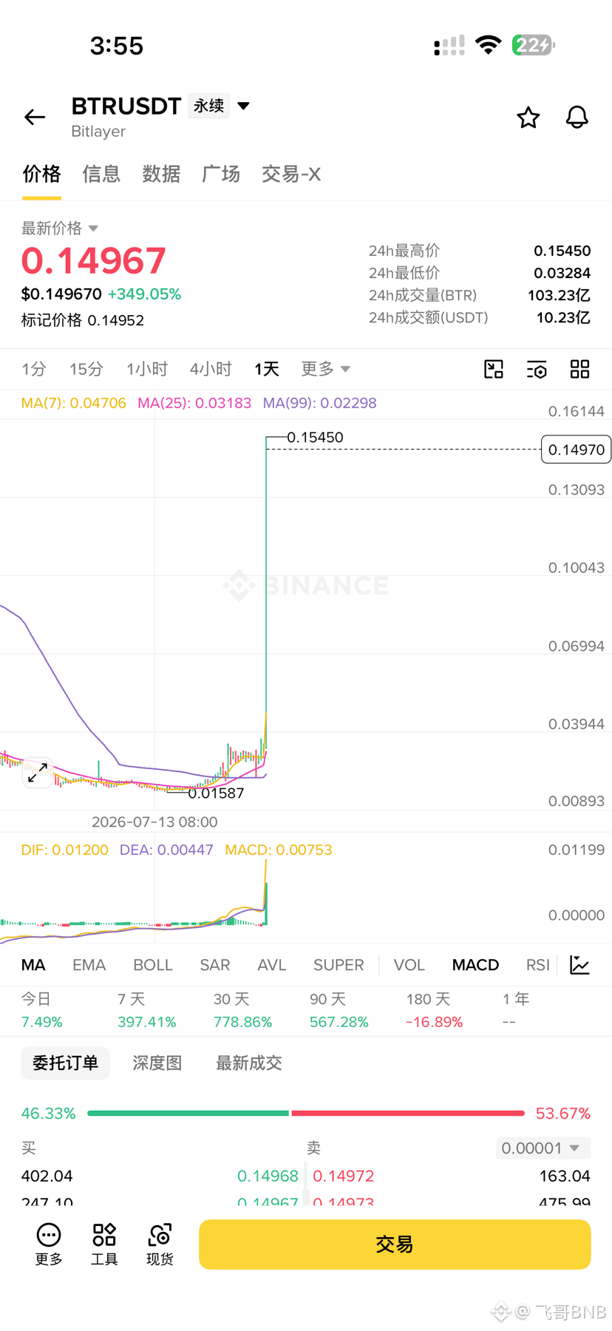The width and height of the screenshot is (612, 1331).
Task: Switch to 信息 tab
Action: (x=101, y=174)
